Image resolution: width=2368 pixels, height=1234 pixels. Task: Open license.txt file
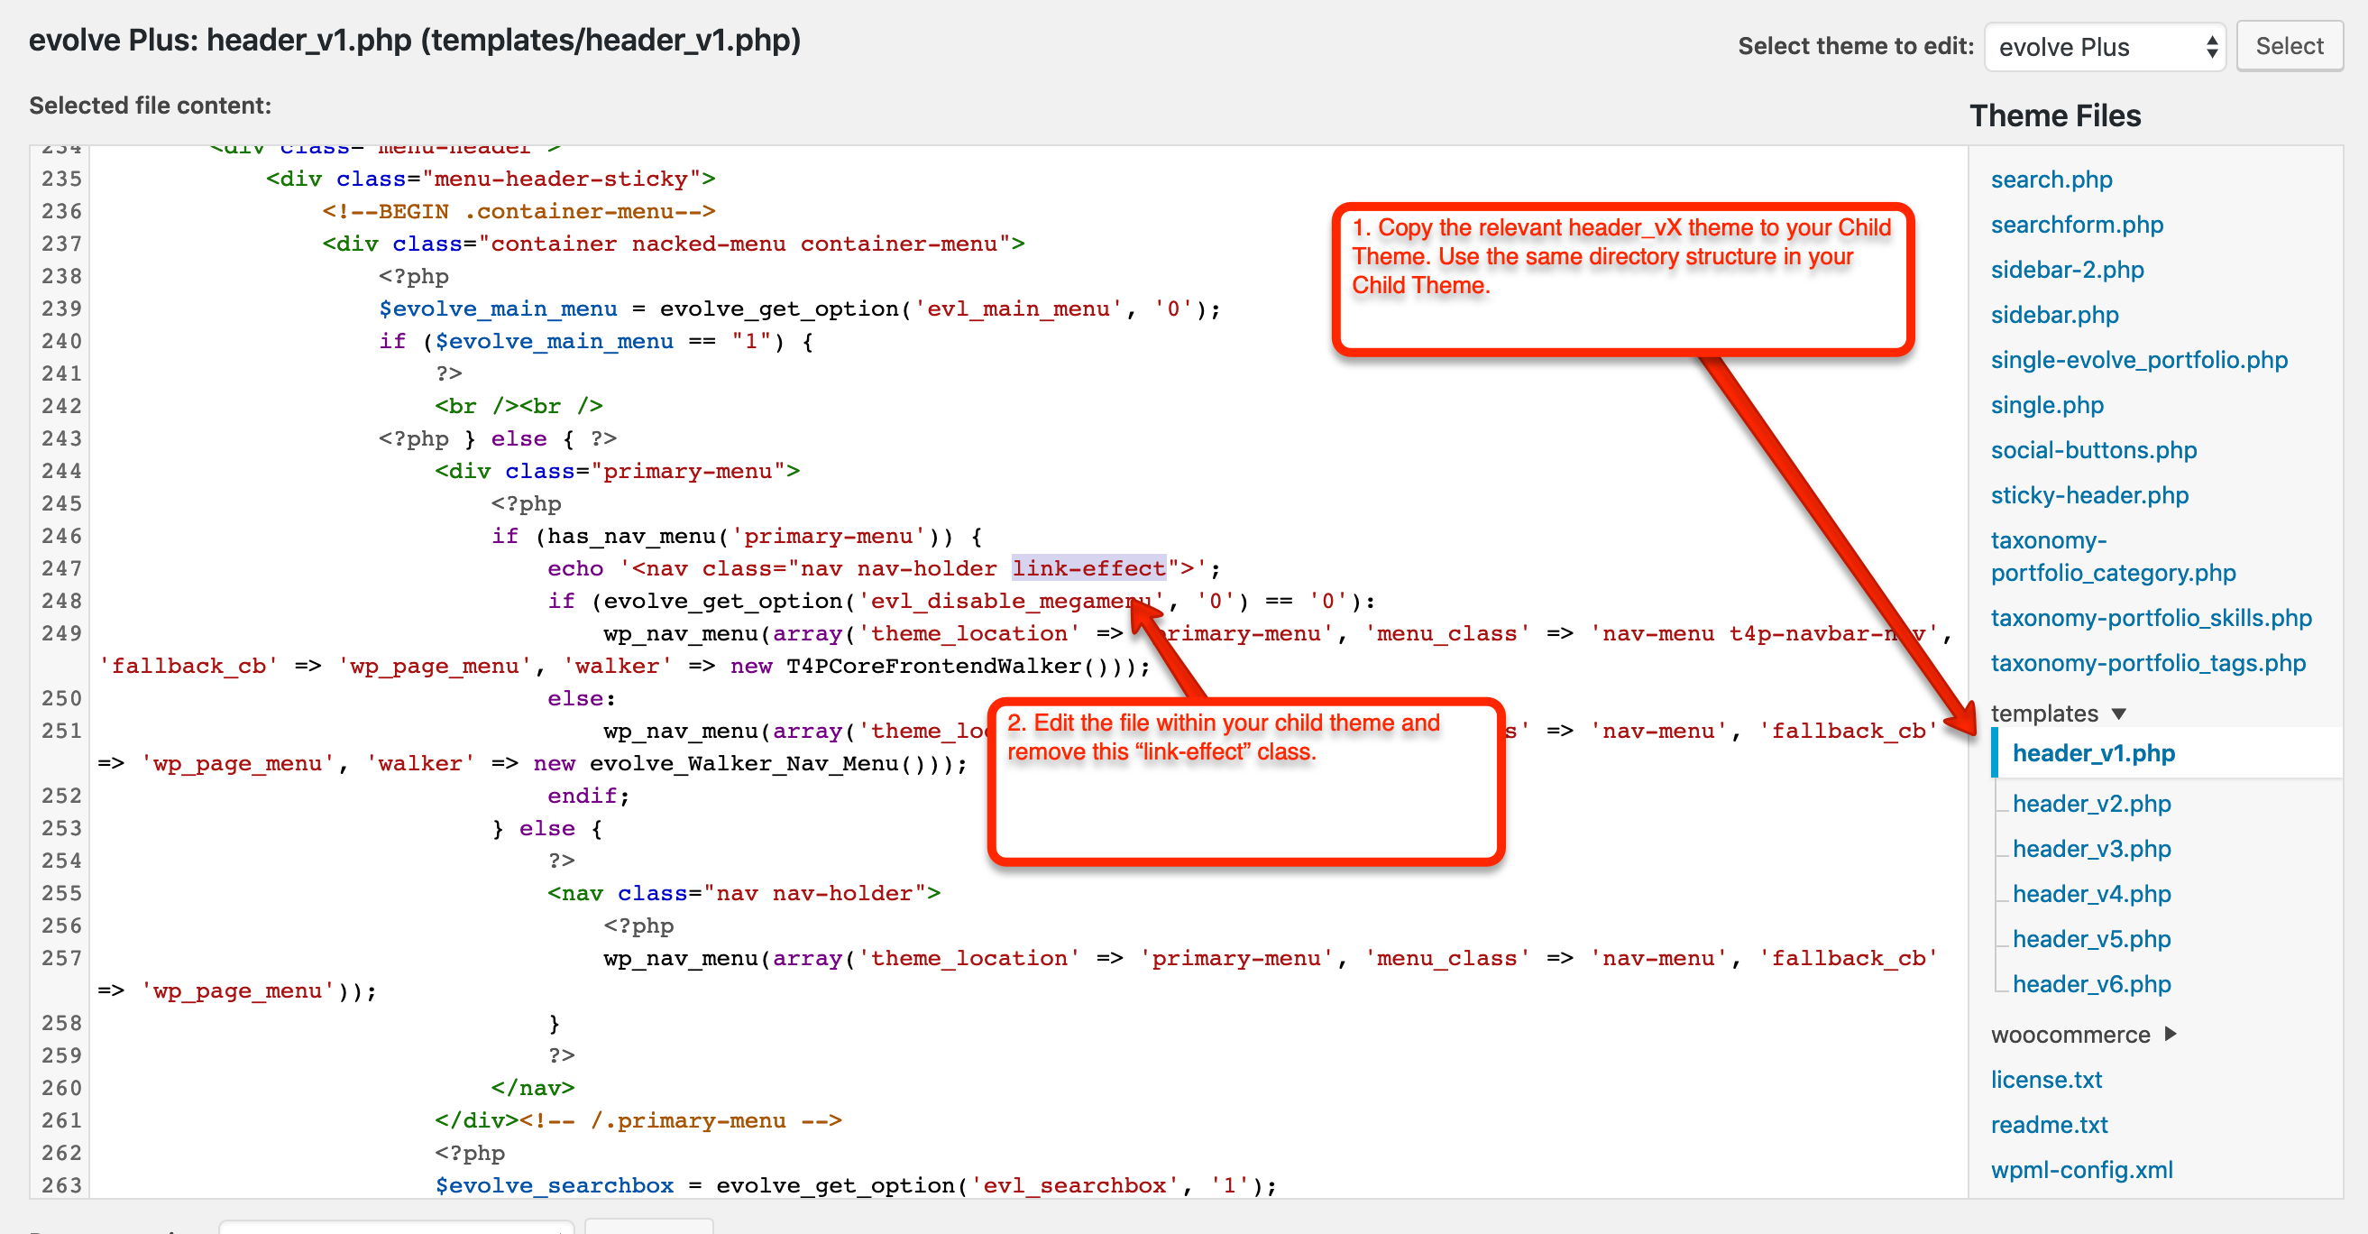point(2045,1080)
